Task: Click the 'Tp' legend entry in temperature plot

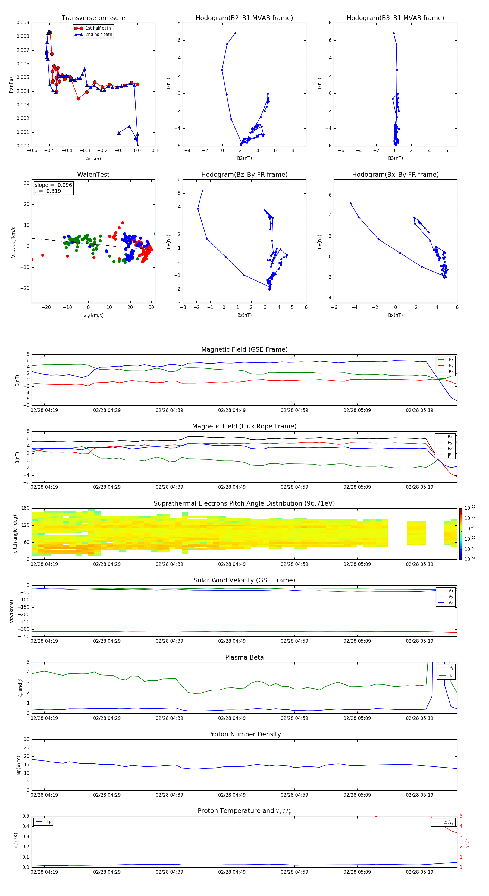Action: pos(43,822)
